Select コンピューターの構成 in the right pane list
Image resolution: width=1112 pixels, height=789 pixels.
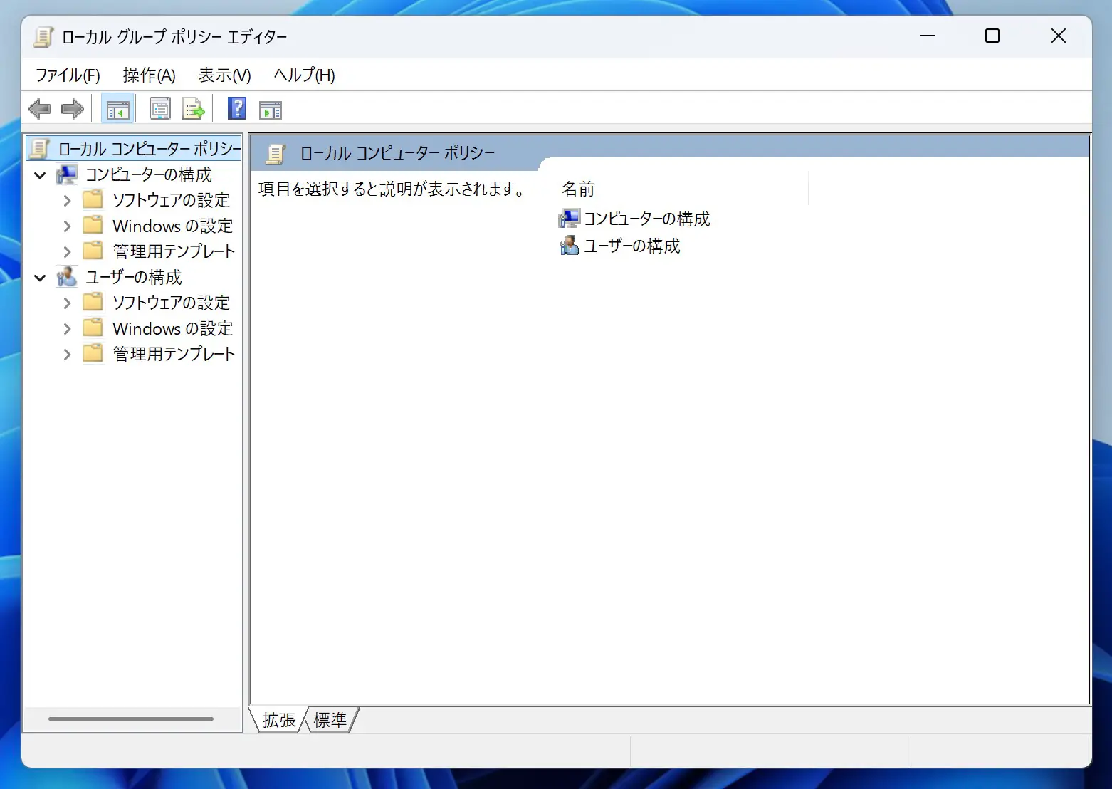[x=646, y=219]
